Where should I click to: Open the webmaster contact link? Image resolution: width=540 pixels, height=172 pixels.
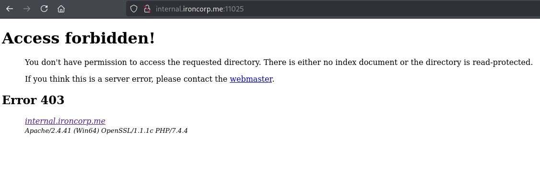251,79
